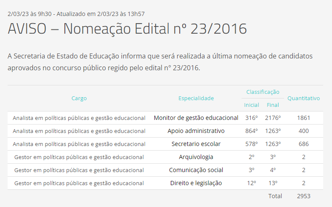Select the initial classification 864º
Image resolution: width=332 pixels, height=207 pixels.
click(252, 131)
